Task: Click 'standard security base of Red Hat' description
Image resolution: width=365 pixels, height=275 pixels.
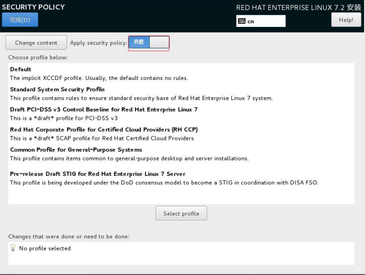Action: point(141,98)
